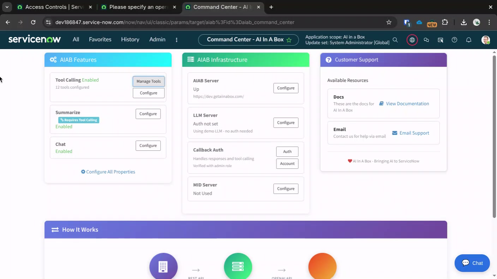The image size is (497, 279).
Task: Open the History menu
Action: pos(130,40)
